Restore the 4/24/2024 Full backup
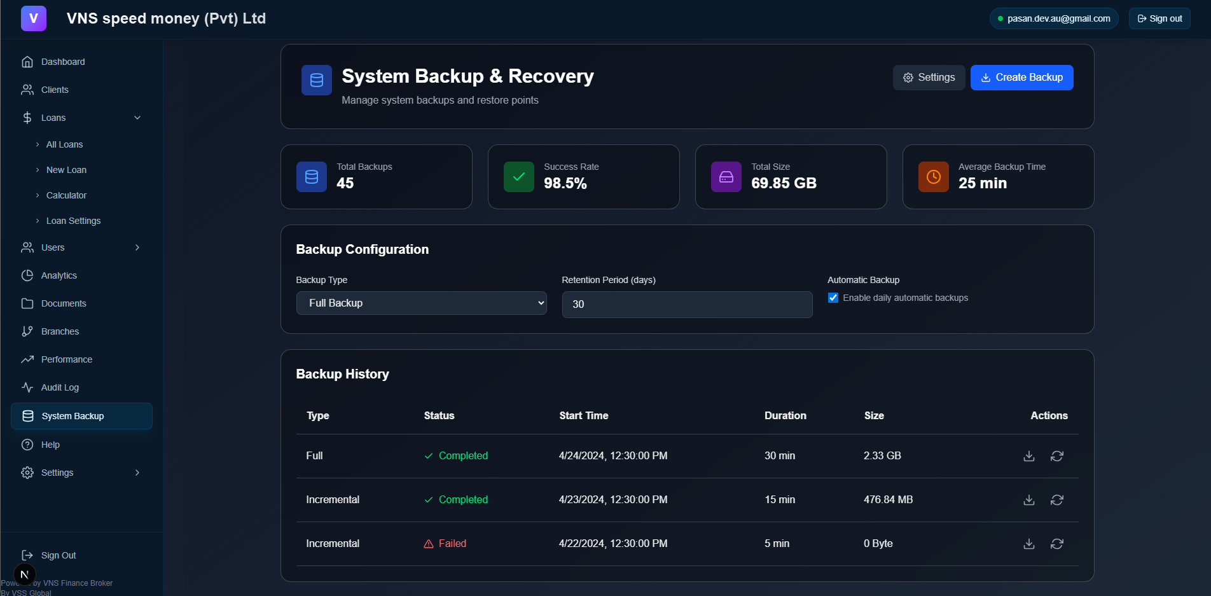 1057,456
